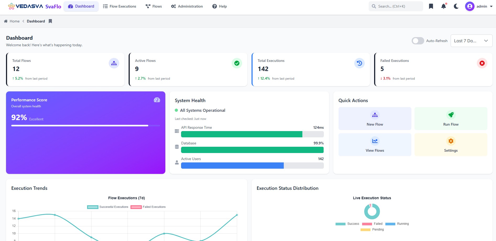This screenshot has width=496, height=241.
Task: Toggle Failed Executions legend series
Action: 148,207
